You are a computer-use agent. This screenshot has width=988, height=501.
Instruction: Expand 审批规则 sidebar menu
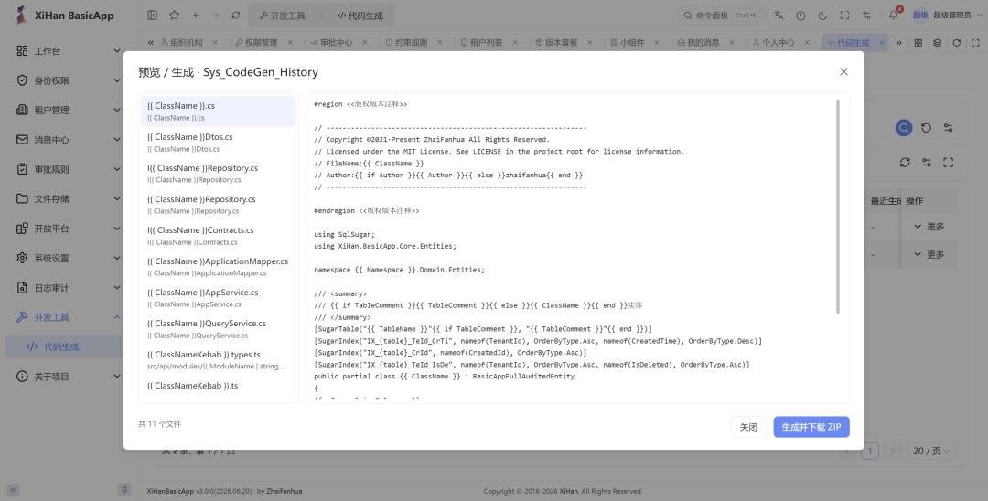click(69, 169)
